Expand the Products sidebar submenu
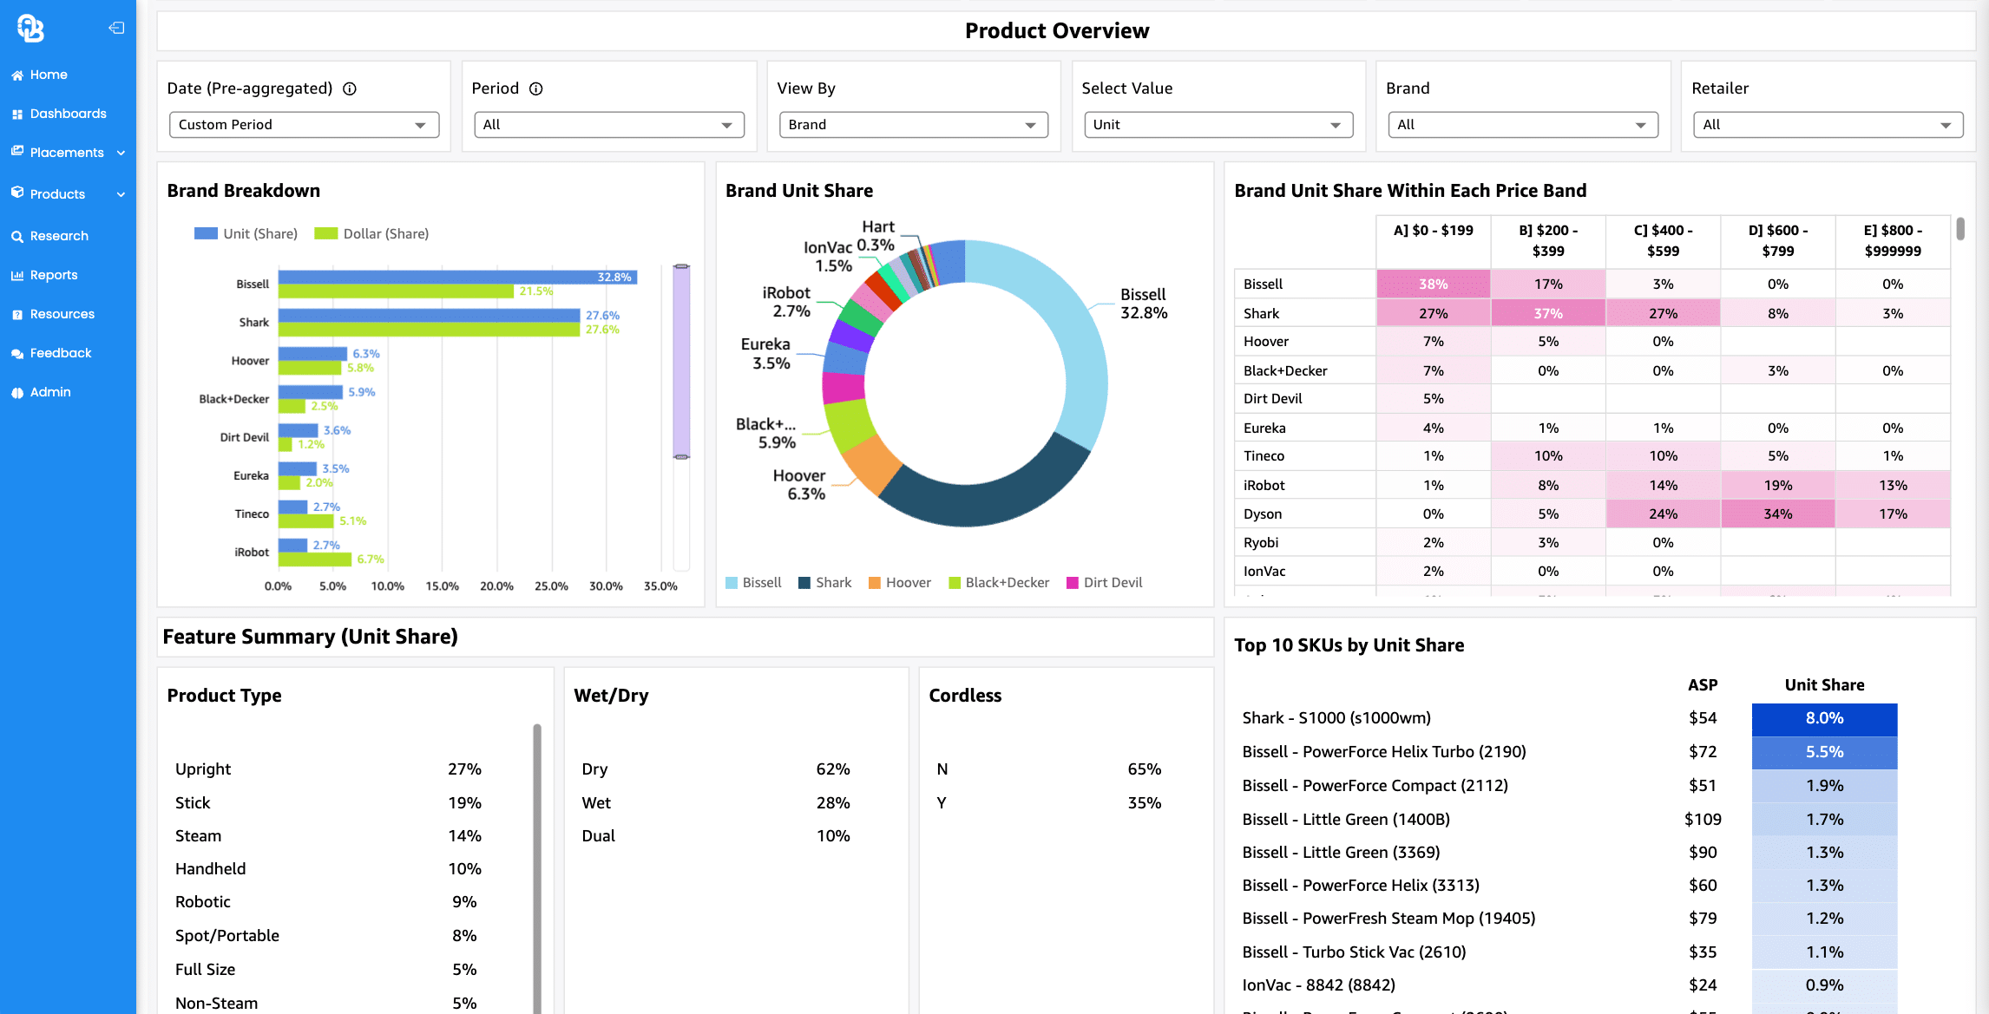 [121, 194]
